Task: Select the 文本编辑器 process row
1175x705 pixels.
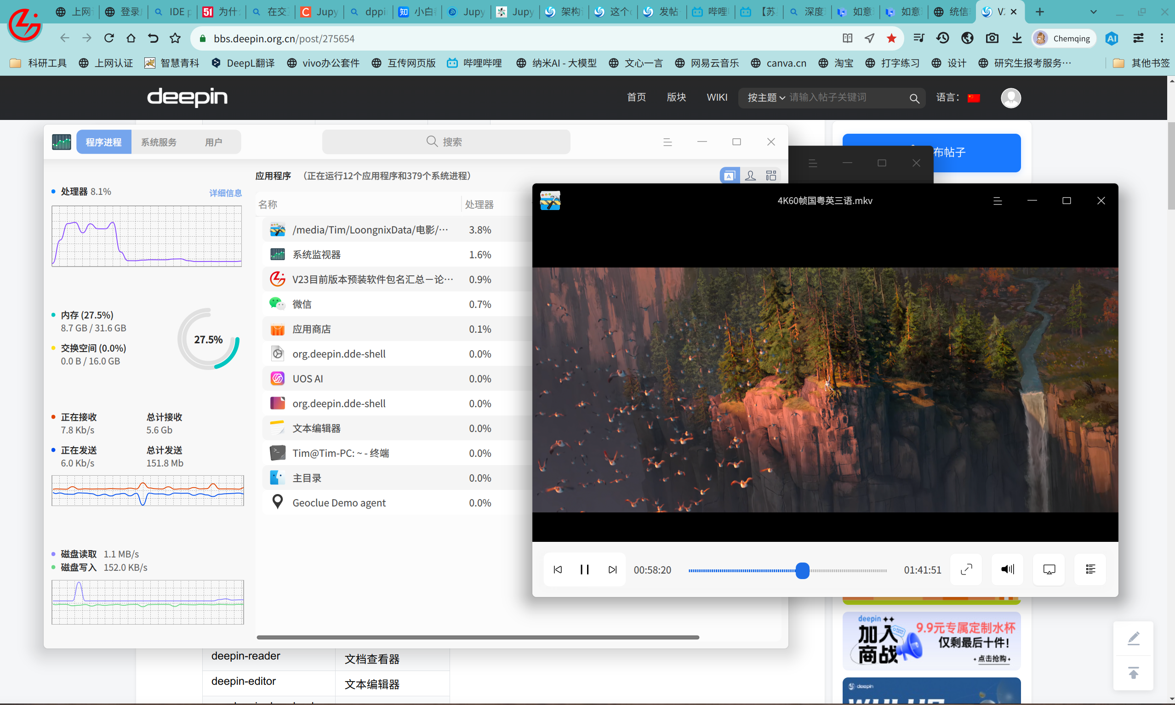Action: (397, 428)
